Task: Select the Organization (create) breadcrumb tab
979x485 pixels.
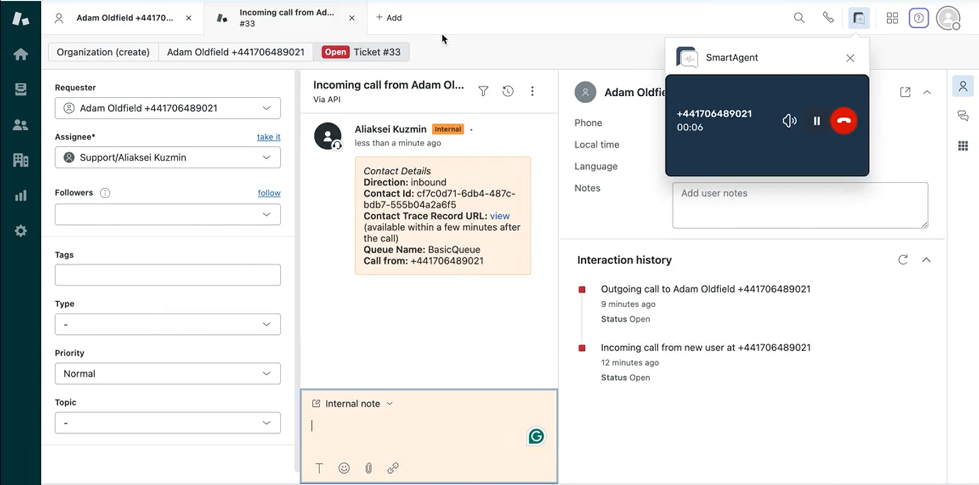Action: 103,52
